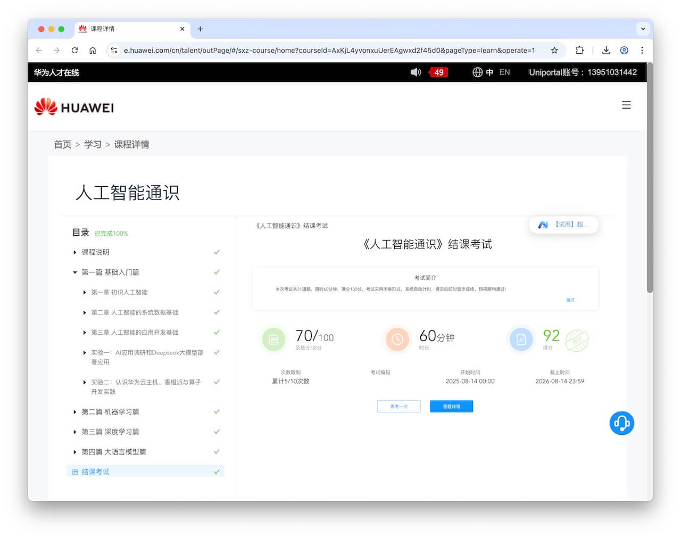The width and height of the screenshot is (681, 538).
Task: Open browser downloads icon
Action: (x=606, y=50)
